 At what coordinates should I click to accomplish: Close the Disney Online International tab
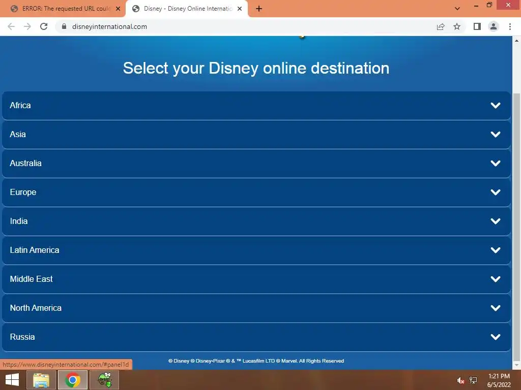coord(240,9)
